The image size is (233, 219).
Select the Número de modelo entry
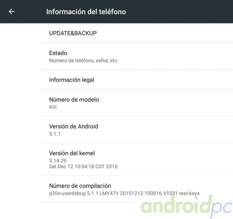point(137,103)
